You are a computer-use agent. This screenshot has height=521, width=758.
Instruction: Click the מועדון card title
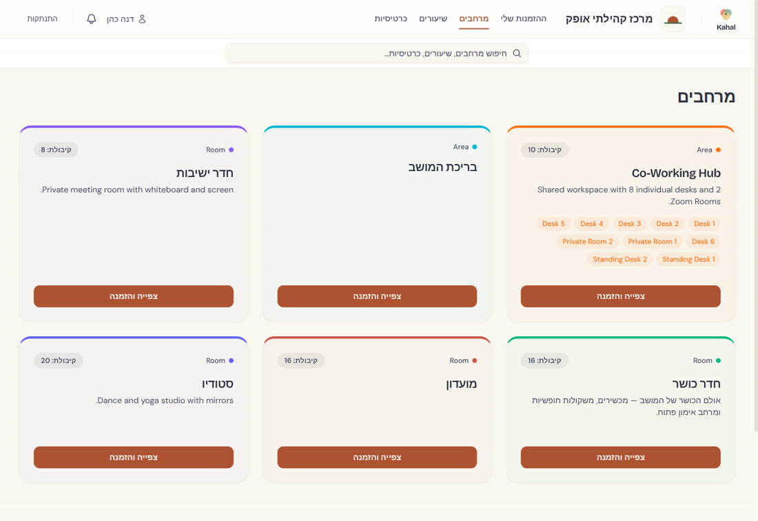(x=461, y=384)
